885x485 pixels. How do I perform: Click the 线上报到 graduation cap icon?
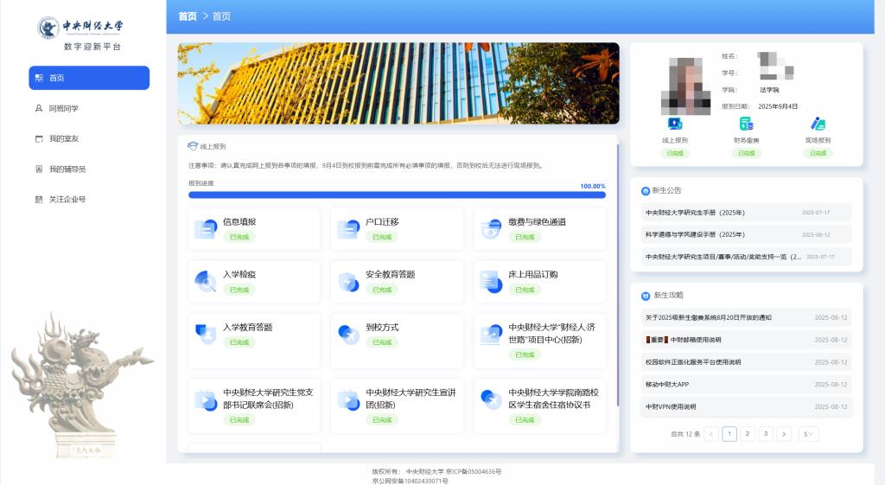pos(193,146)
